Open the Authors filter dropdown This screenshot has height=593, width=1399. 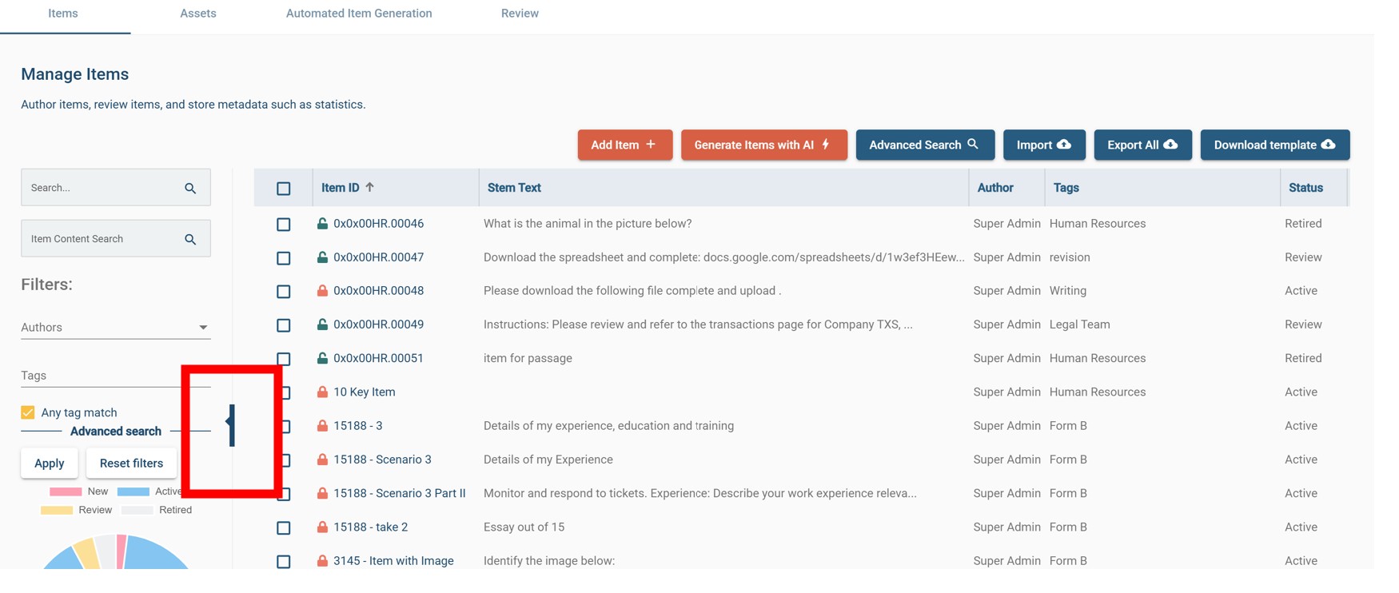[x=116, y=327]
